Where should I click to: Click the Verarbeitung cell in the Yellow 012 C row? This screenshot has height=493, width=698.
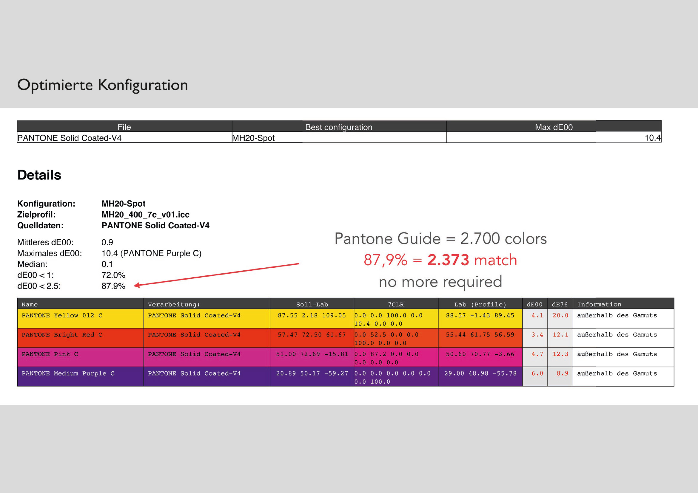(207, 318)
